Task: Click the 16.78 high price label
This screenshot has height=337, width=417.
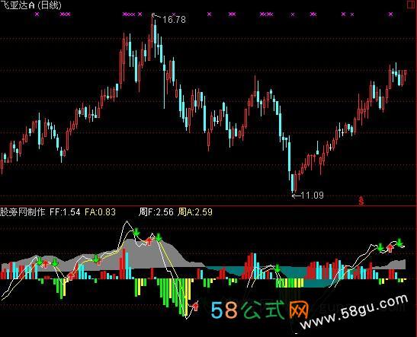Action: point(174,19)
